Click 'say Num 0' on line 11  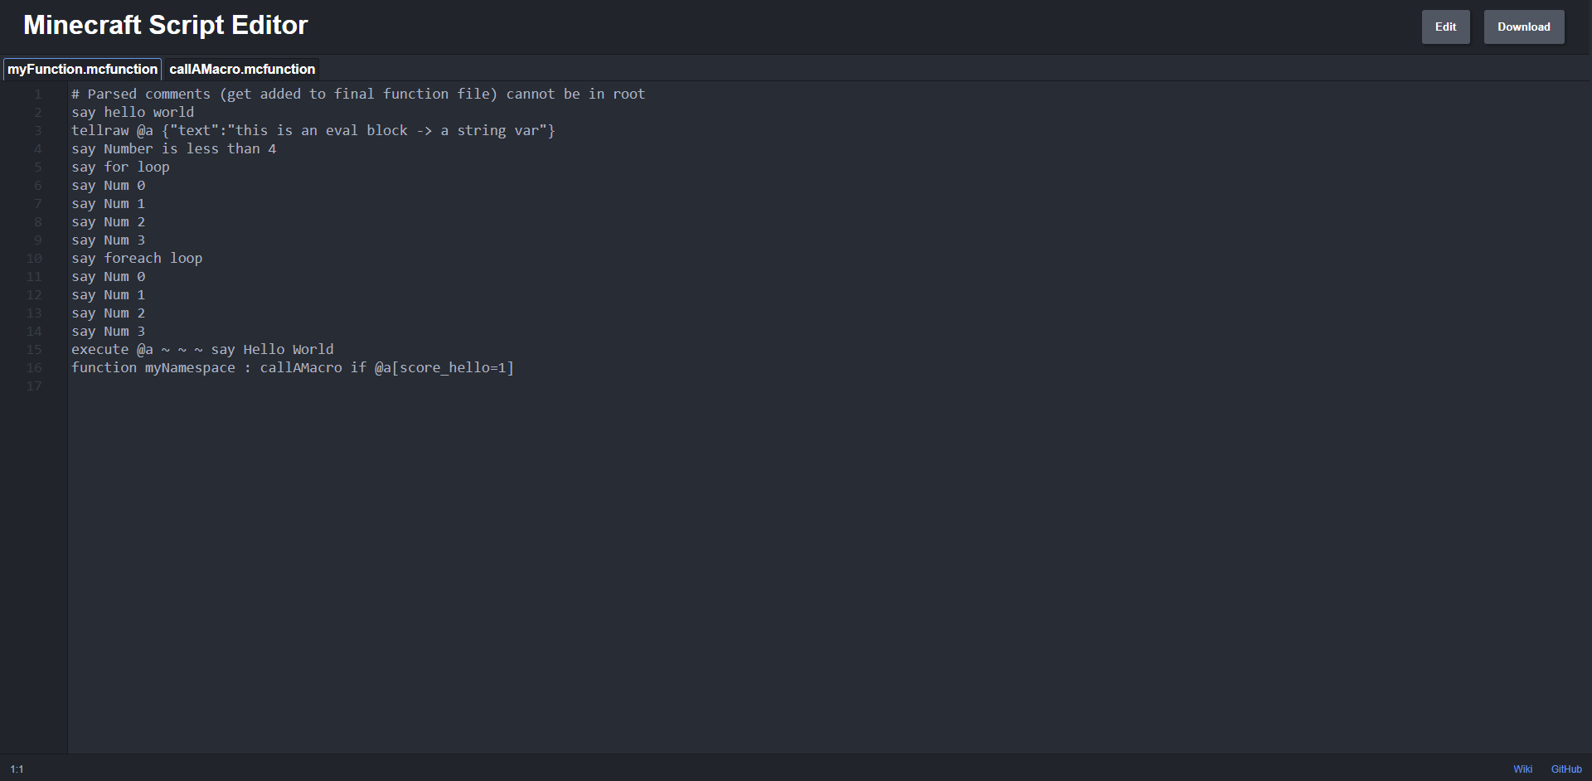point(108,276)
